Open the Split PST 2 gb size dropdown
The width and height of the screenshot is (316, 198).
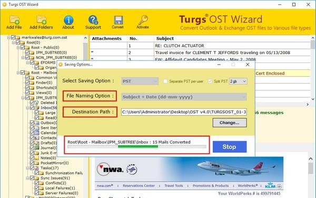pyautogui.click(x=238, y=81)
